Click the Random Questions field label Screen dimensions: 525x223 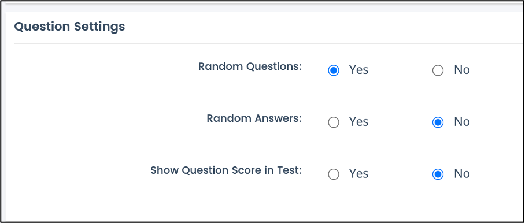(250, 66)
